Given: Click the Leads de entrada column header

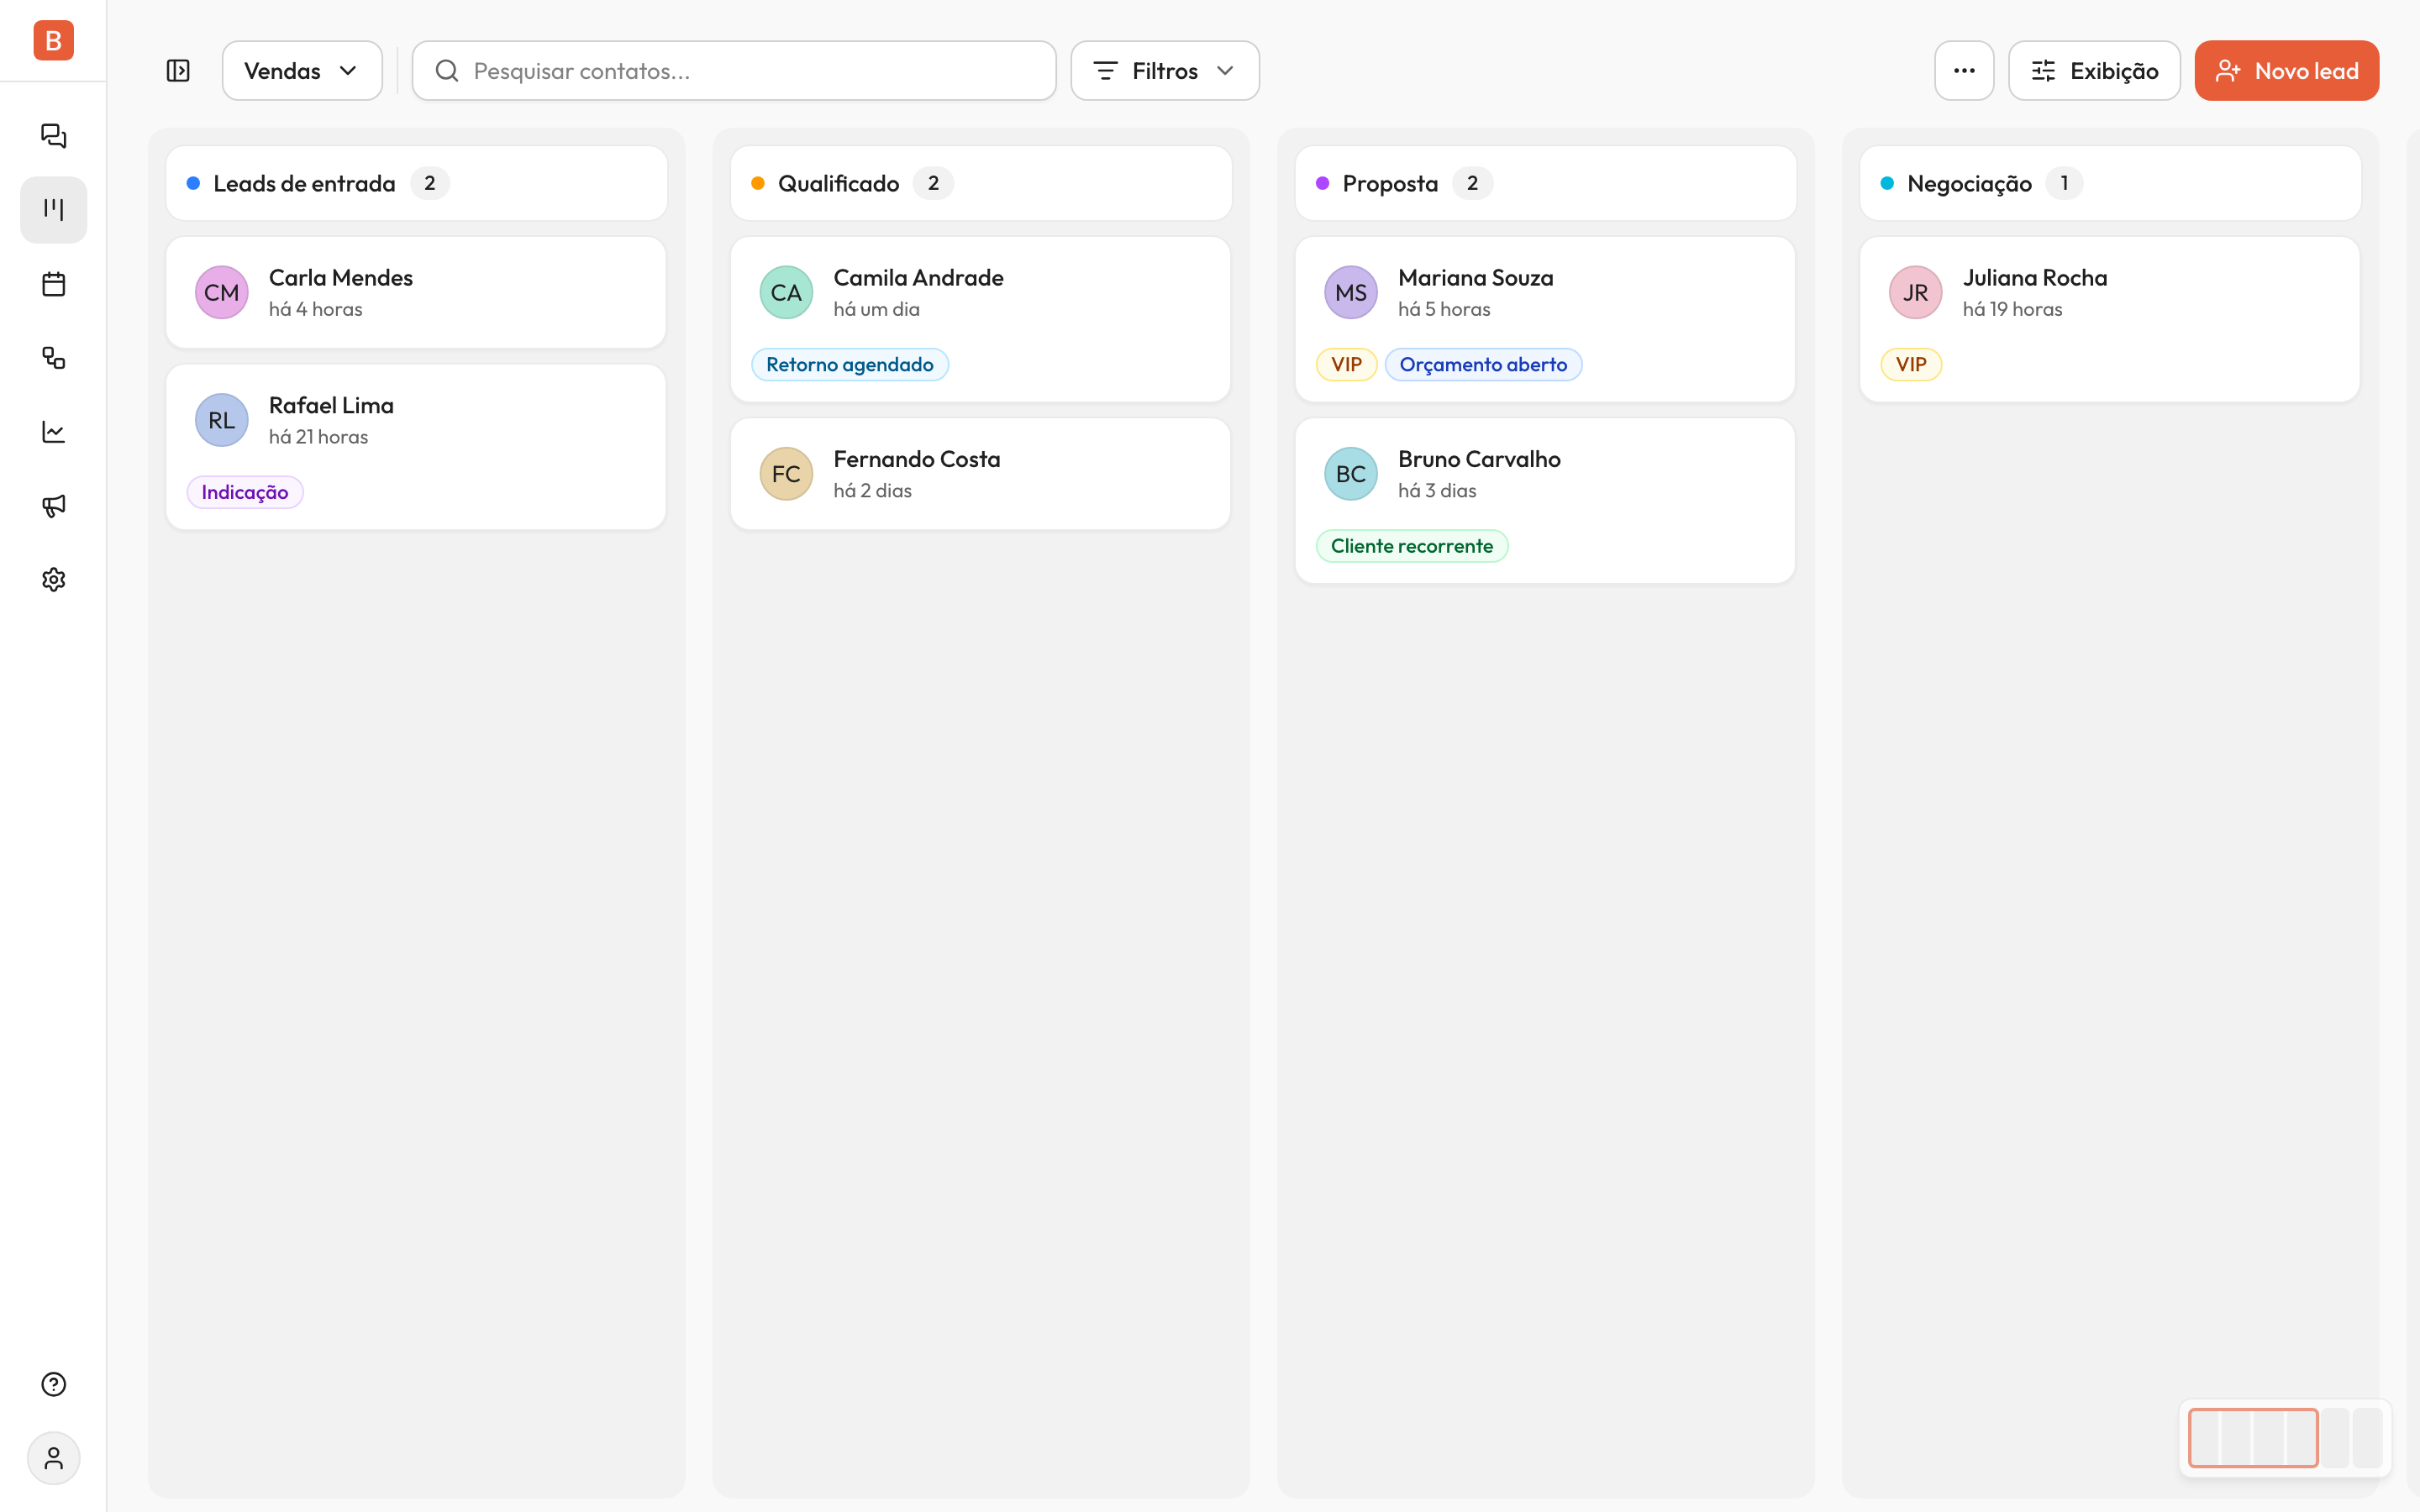Looking at the screenshot, I should (416, 183).
